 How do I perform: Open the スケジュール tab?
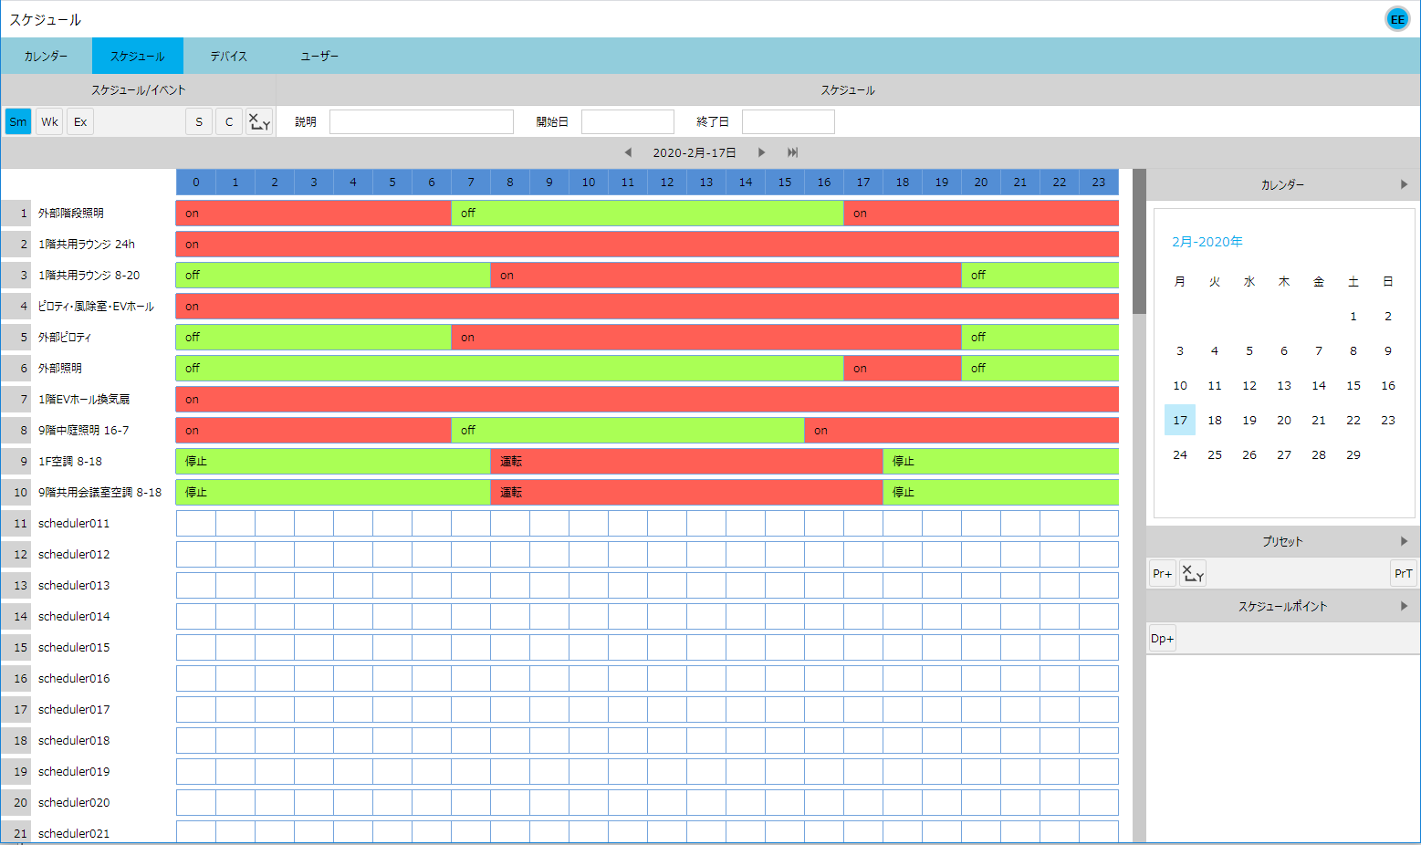(x=138, y=56)
